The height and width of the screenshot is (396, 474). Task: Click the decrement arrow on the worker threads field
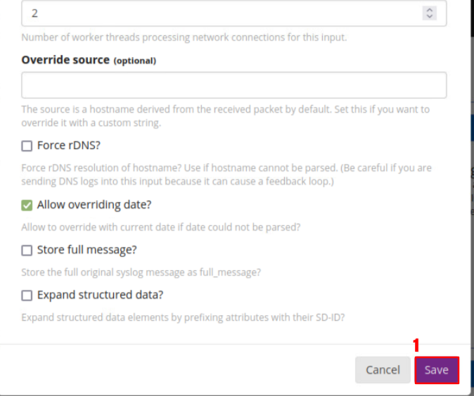[x=429, y=16]
